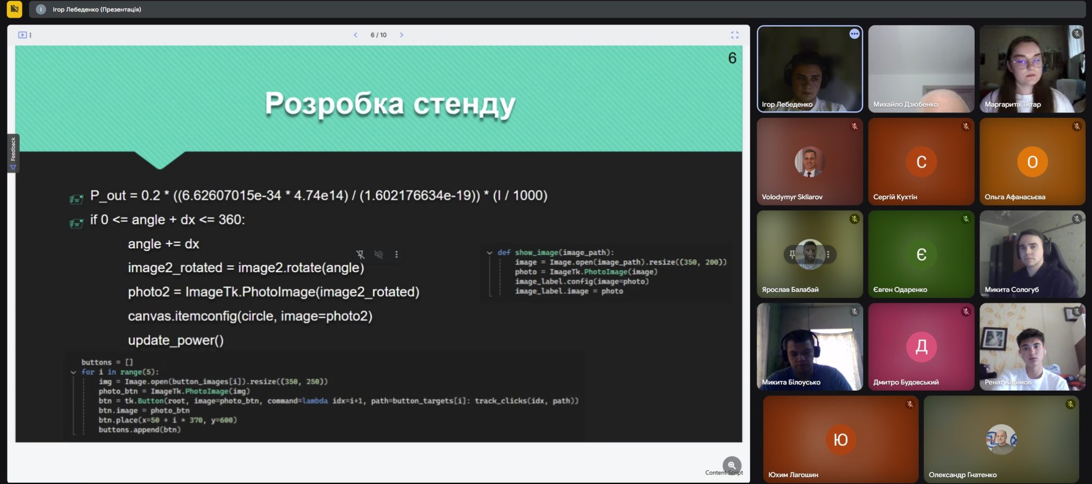Click the magnifier zoom button

point(732,465)
